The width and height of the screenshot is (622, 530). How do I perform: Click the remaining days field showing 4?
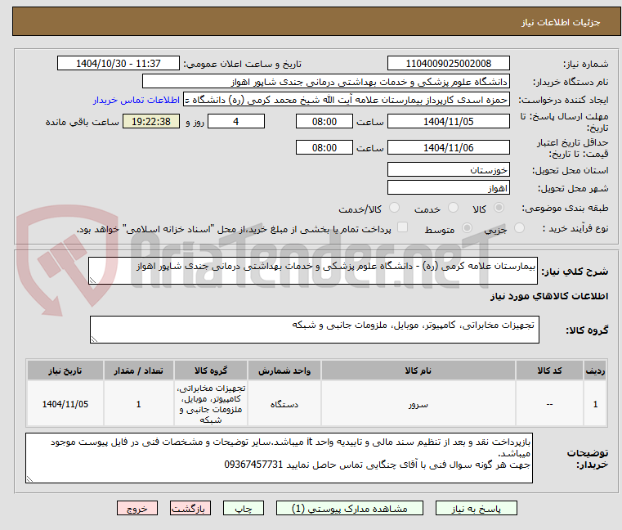pos(236,122)
